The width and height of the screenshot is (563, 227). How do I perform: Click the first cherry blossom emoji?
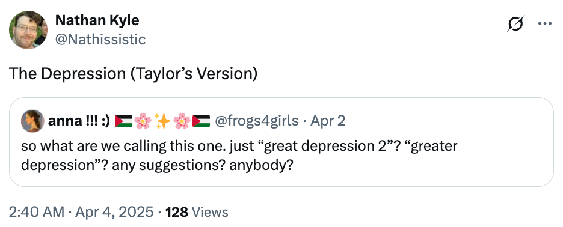point(143,121)
